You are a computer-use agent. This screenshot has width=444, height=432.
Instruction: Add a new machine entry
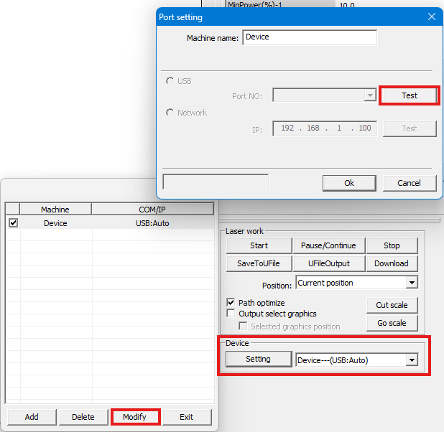[x=32, y=417]
